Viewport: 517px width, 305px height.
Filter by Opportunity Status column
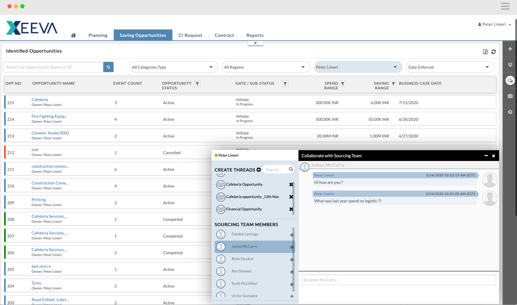[197, 84]
